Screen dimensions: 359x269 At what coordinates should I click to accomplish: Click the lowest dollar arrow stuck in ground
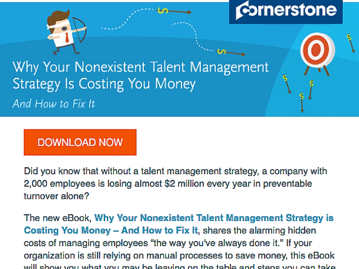(x=302, y=102)
